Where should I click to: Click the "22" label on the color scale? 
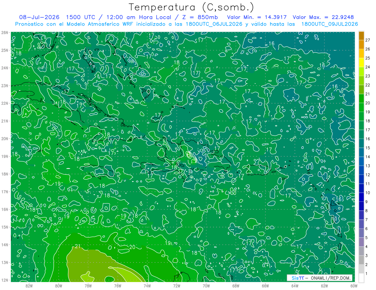click(368, 85)
